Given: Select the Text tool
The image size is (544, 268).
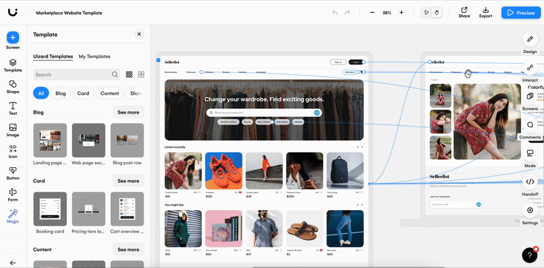Looking at the screenshot, I should tap(13, 108).
